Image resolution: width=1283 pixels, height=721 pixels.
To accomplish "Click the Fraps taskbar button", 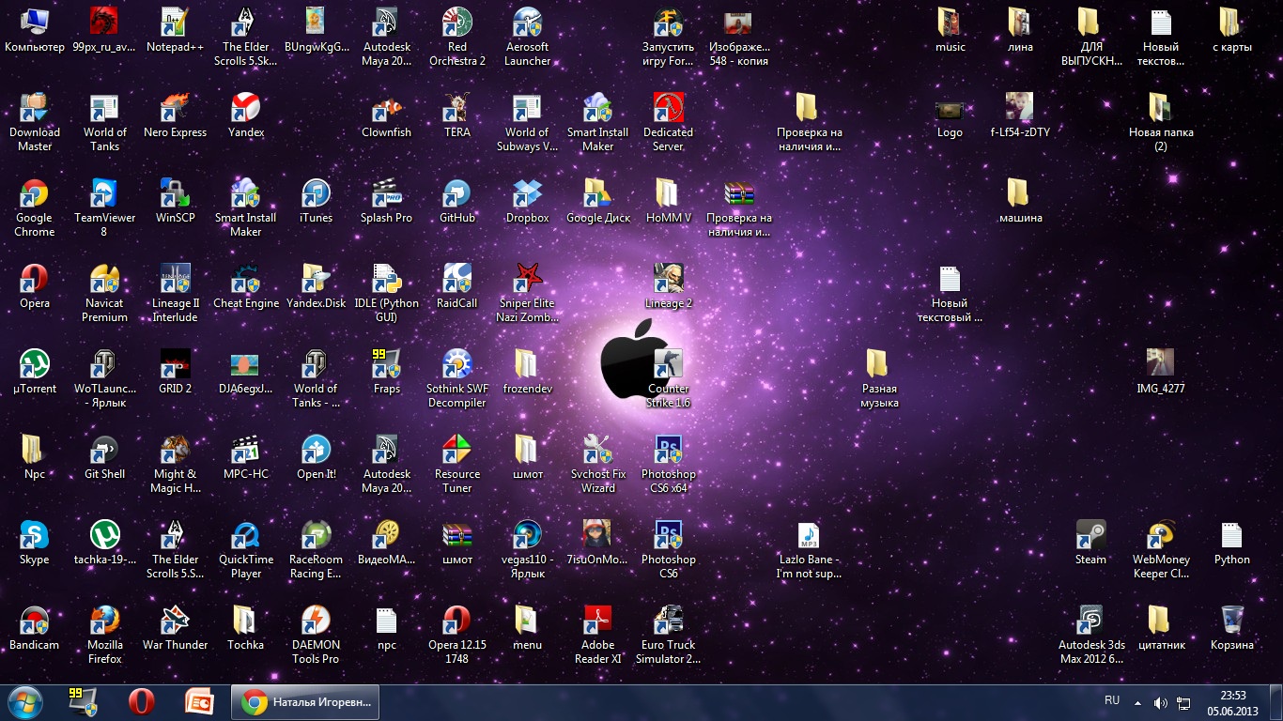I will click(x=83, y=702).
